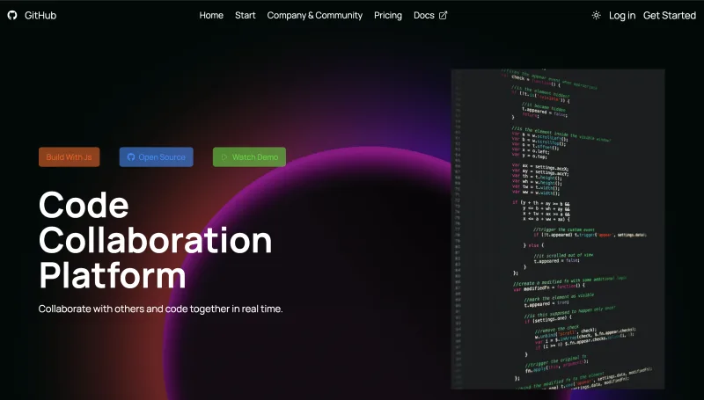The image size is (704, 400).
Task: Open Company & Community menu
Action: (x=314, y=15)
